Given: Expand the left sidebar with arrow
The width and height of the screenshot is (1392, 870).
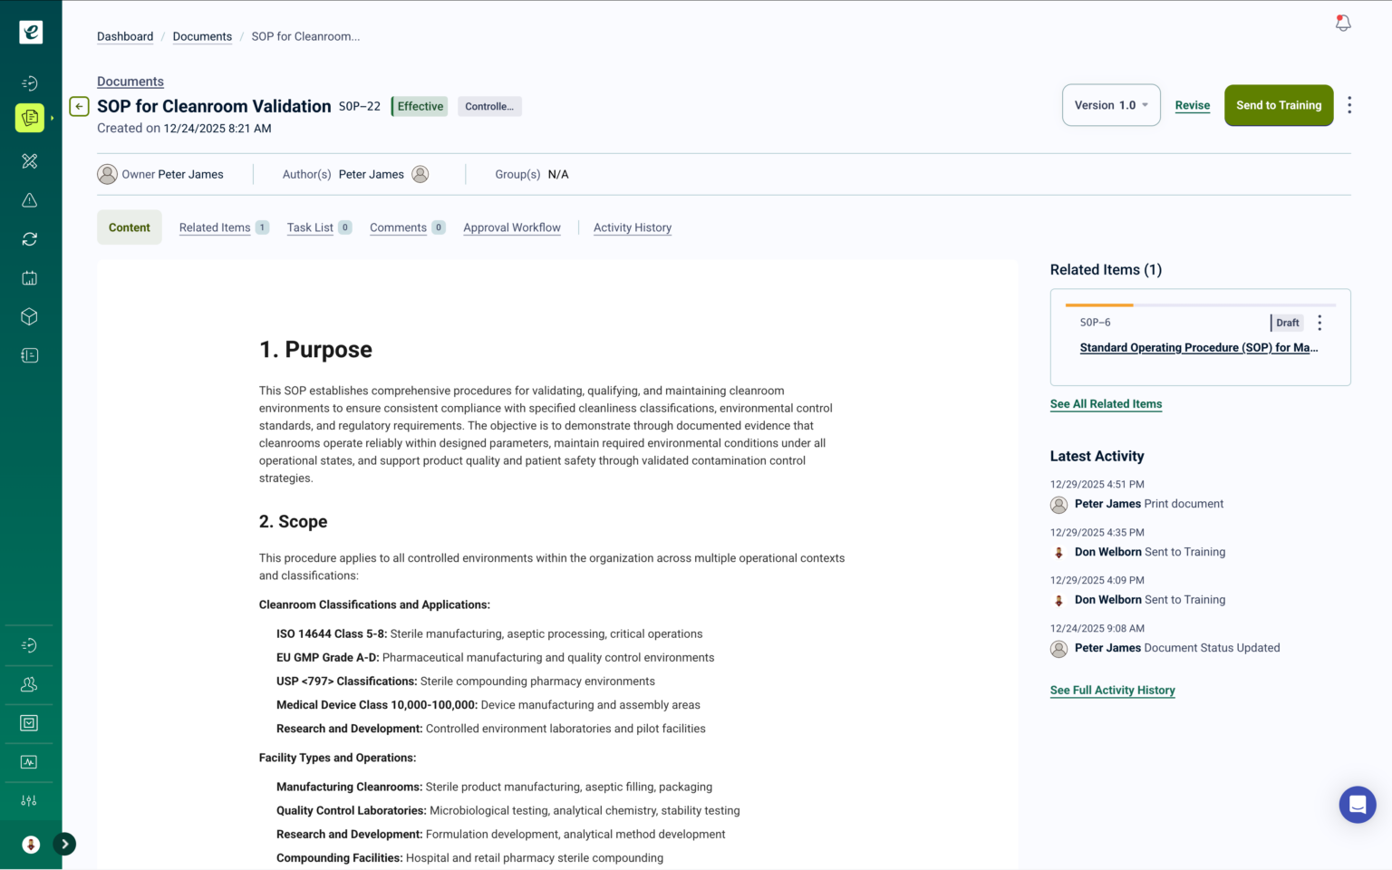Looking at the screenshot, I should coord(64,845).
